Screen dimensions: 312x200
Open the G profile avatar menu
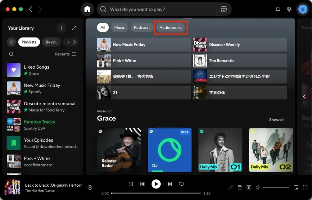click(x=303, y=9)
